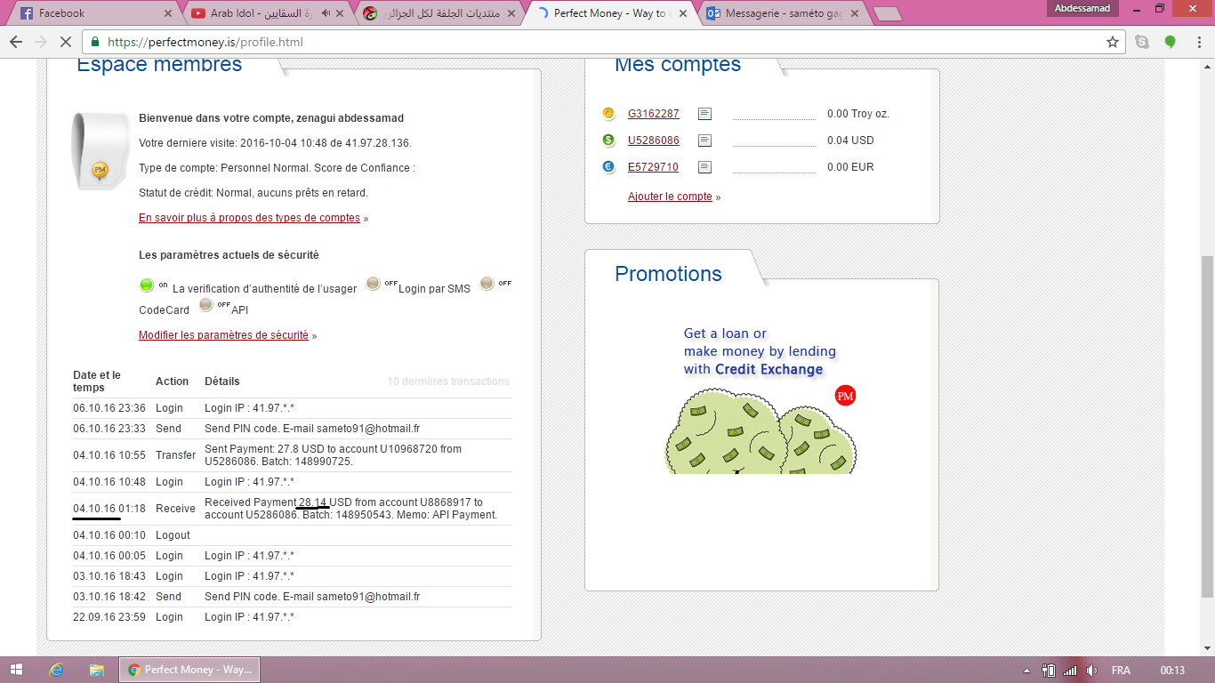1215x683 pixels.
Task: Toggle the CodeCard OFF indicator
Action: click(487, 284)
